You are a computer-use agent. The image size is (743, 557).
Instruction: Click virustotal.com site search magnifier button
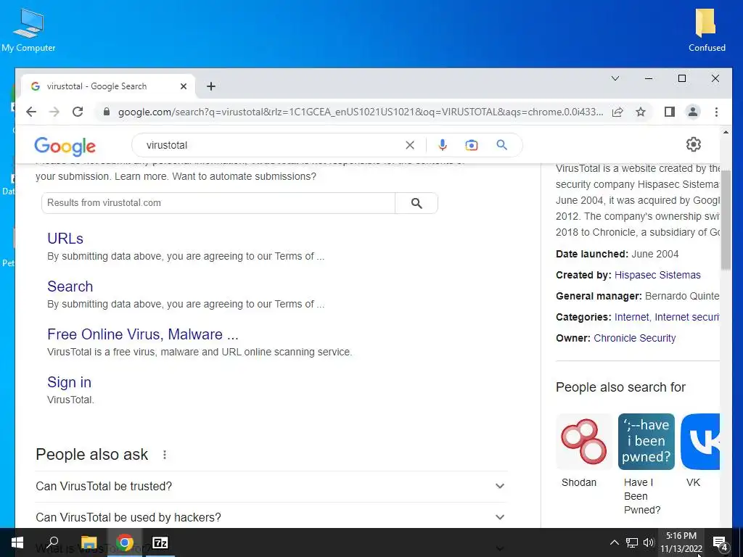[416, 203]
